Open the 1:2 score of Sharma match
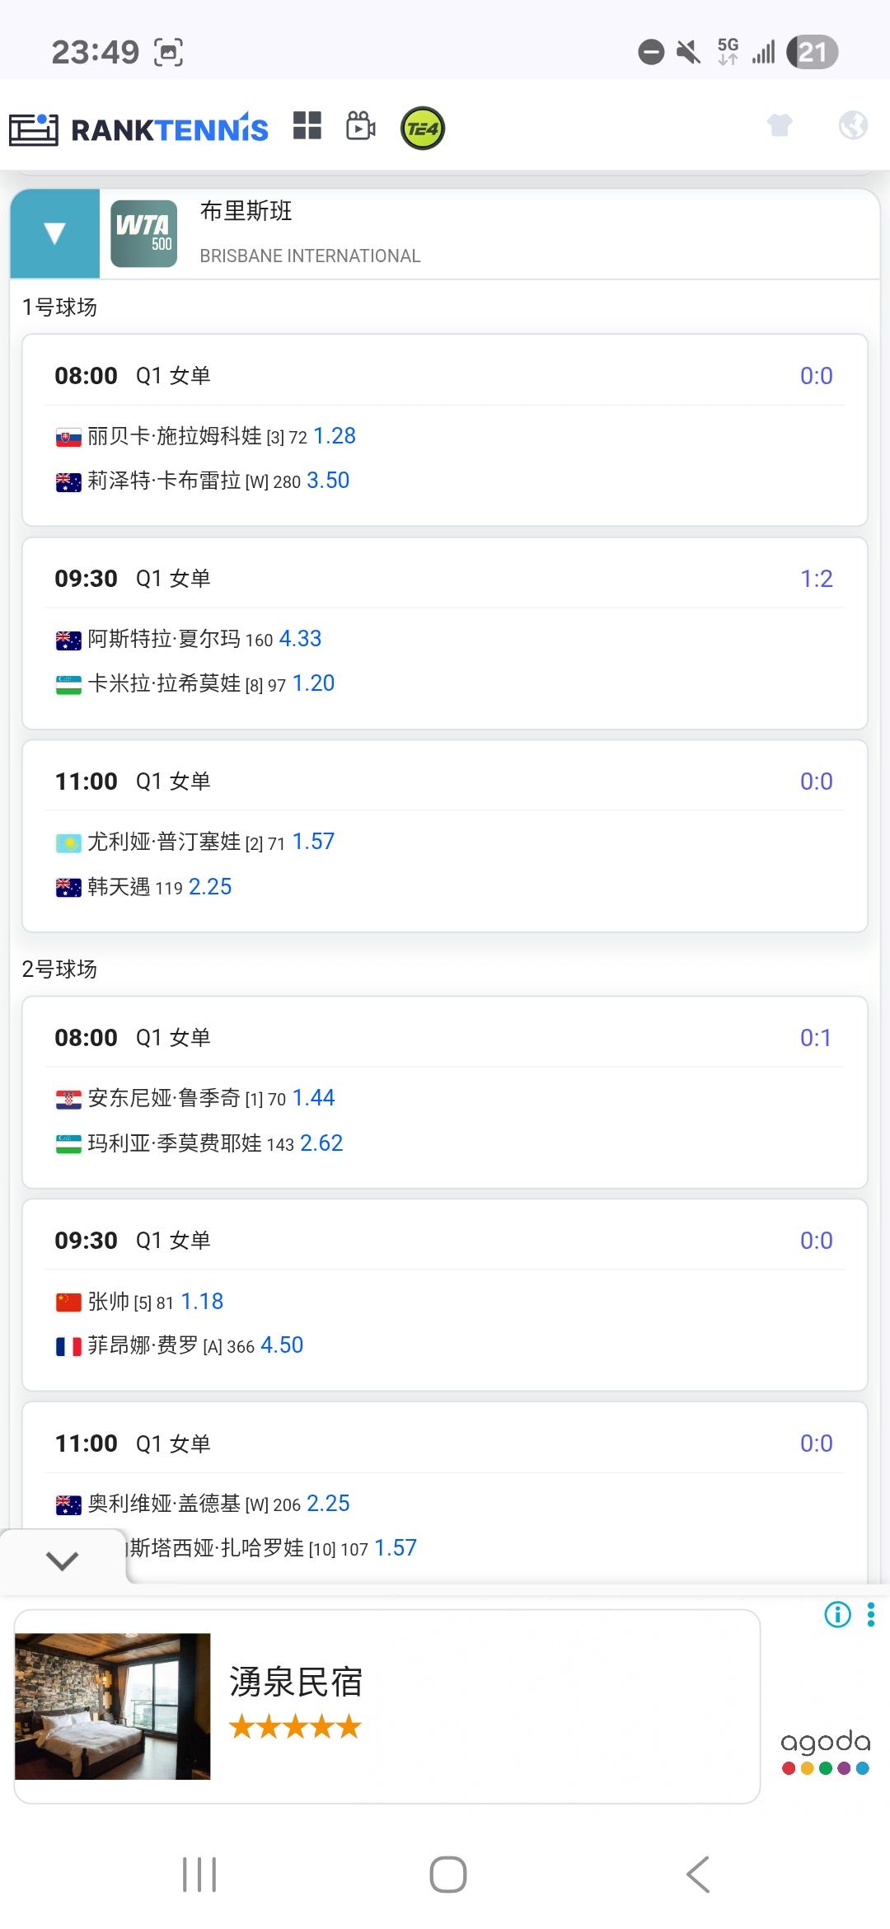Screen dimensions: 890x1929 [x=816, y=579]
